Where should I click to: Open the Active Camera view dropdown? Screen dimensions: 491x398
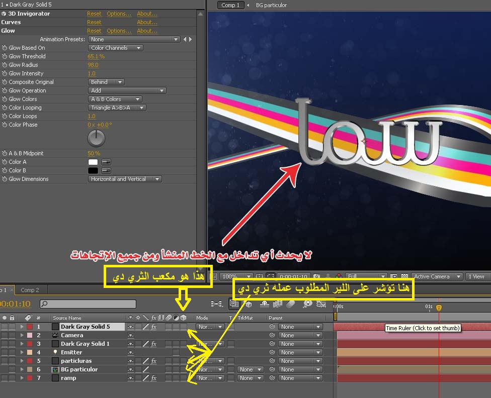(x=437, y=276)
